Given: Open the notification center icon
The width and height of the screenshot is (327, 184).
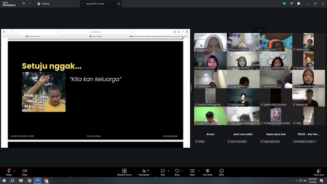Looking at the screenshot, I should click(x=321, y=180).
